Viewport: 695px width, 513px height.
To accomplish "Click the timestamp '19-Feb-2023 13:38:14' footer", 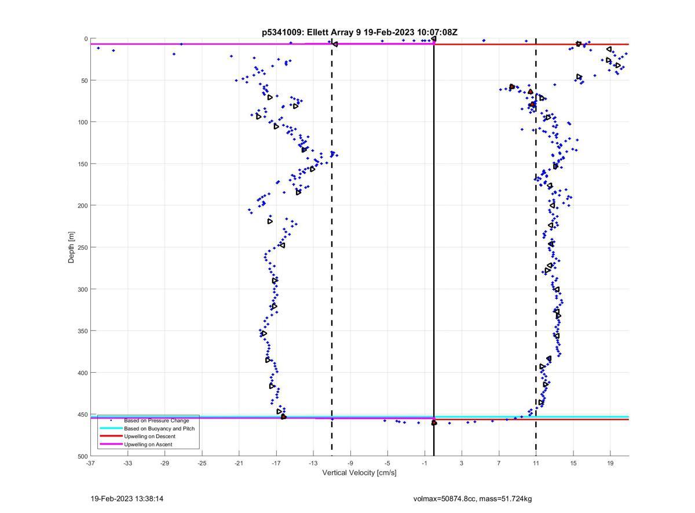I will pos(127,499).
